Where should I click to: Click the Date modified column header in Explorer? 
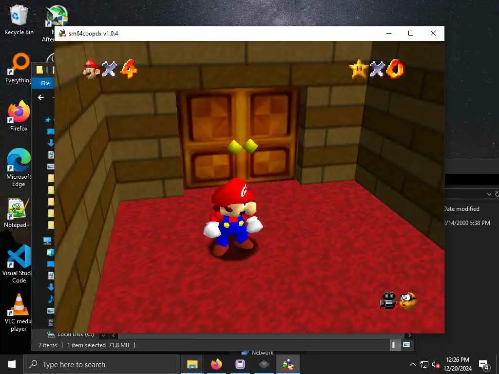coord(462,209)
